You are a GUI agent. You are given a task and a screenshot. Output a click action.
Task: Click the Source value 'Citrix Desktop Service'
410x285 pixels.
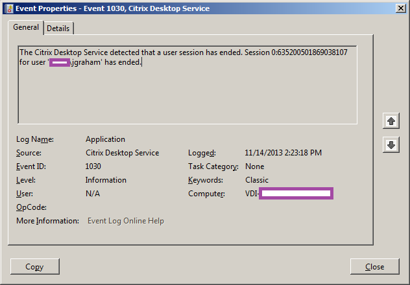pos(122,153)
